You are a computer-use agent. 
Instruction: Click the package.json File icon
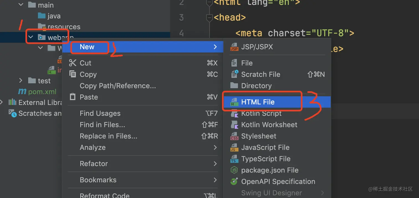pyautogui.click(x=234, y=170)
